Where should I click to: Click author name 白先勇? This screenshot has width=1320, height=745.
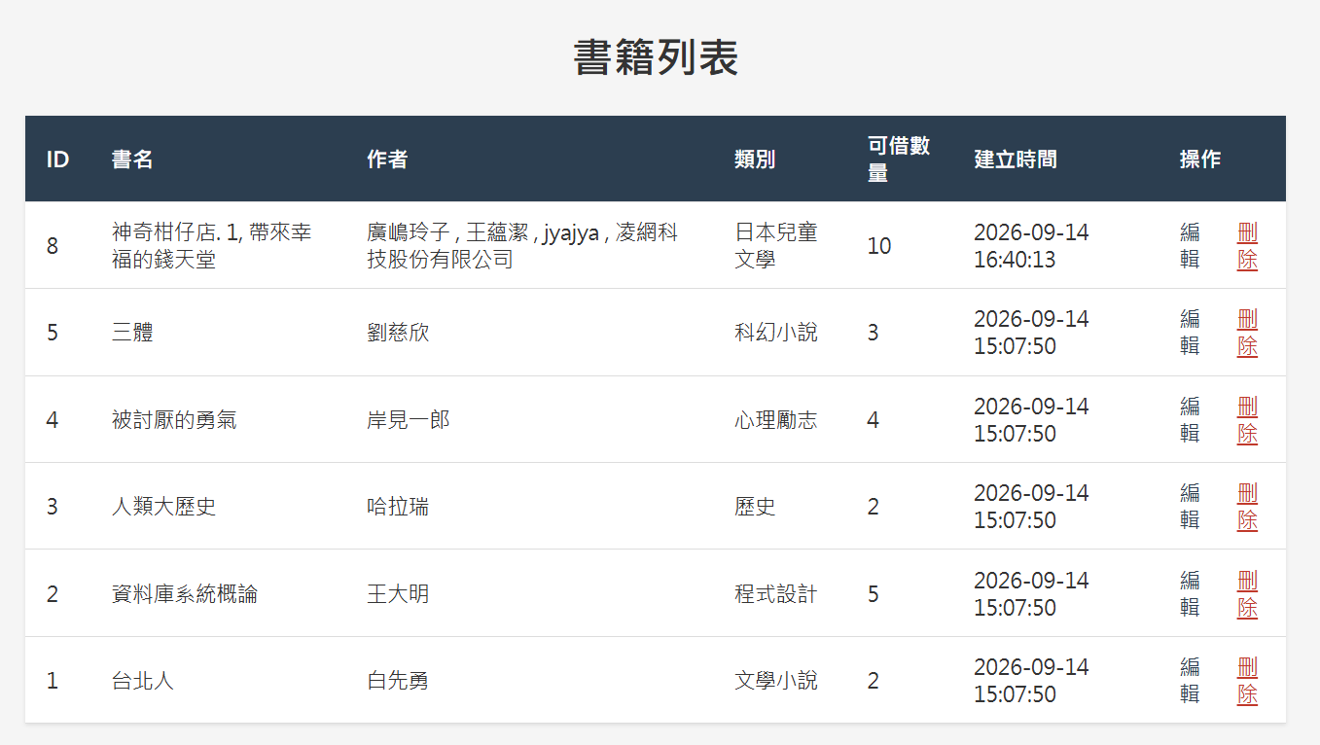398,680
